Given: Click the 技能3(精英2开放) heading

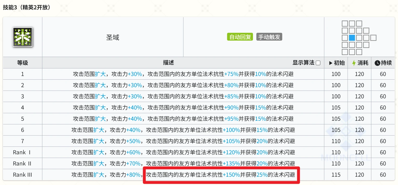Looking at the screenshot, I should click(x=26, y=8).
